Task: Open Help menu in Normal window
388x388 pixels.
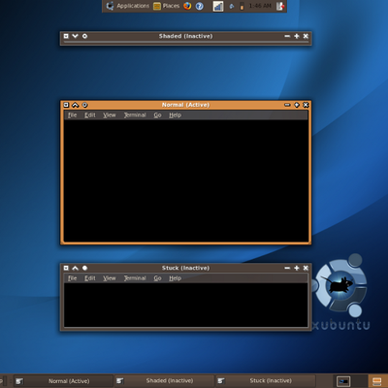Action: 175,115
